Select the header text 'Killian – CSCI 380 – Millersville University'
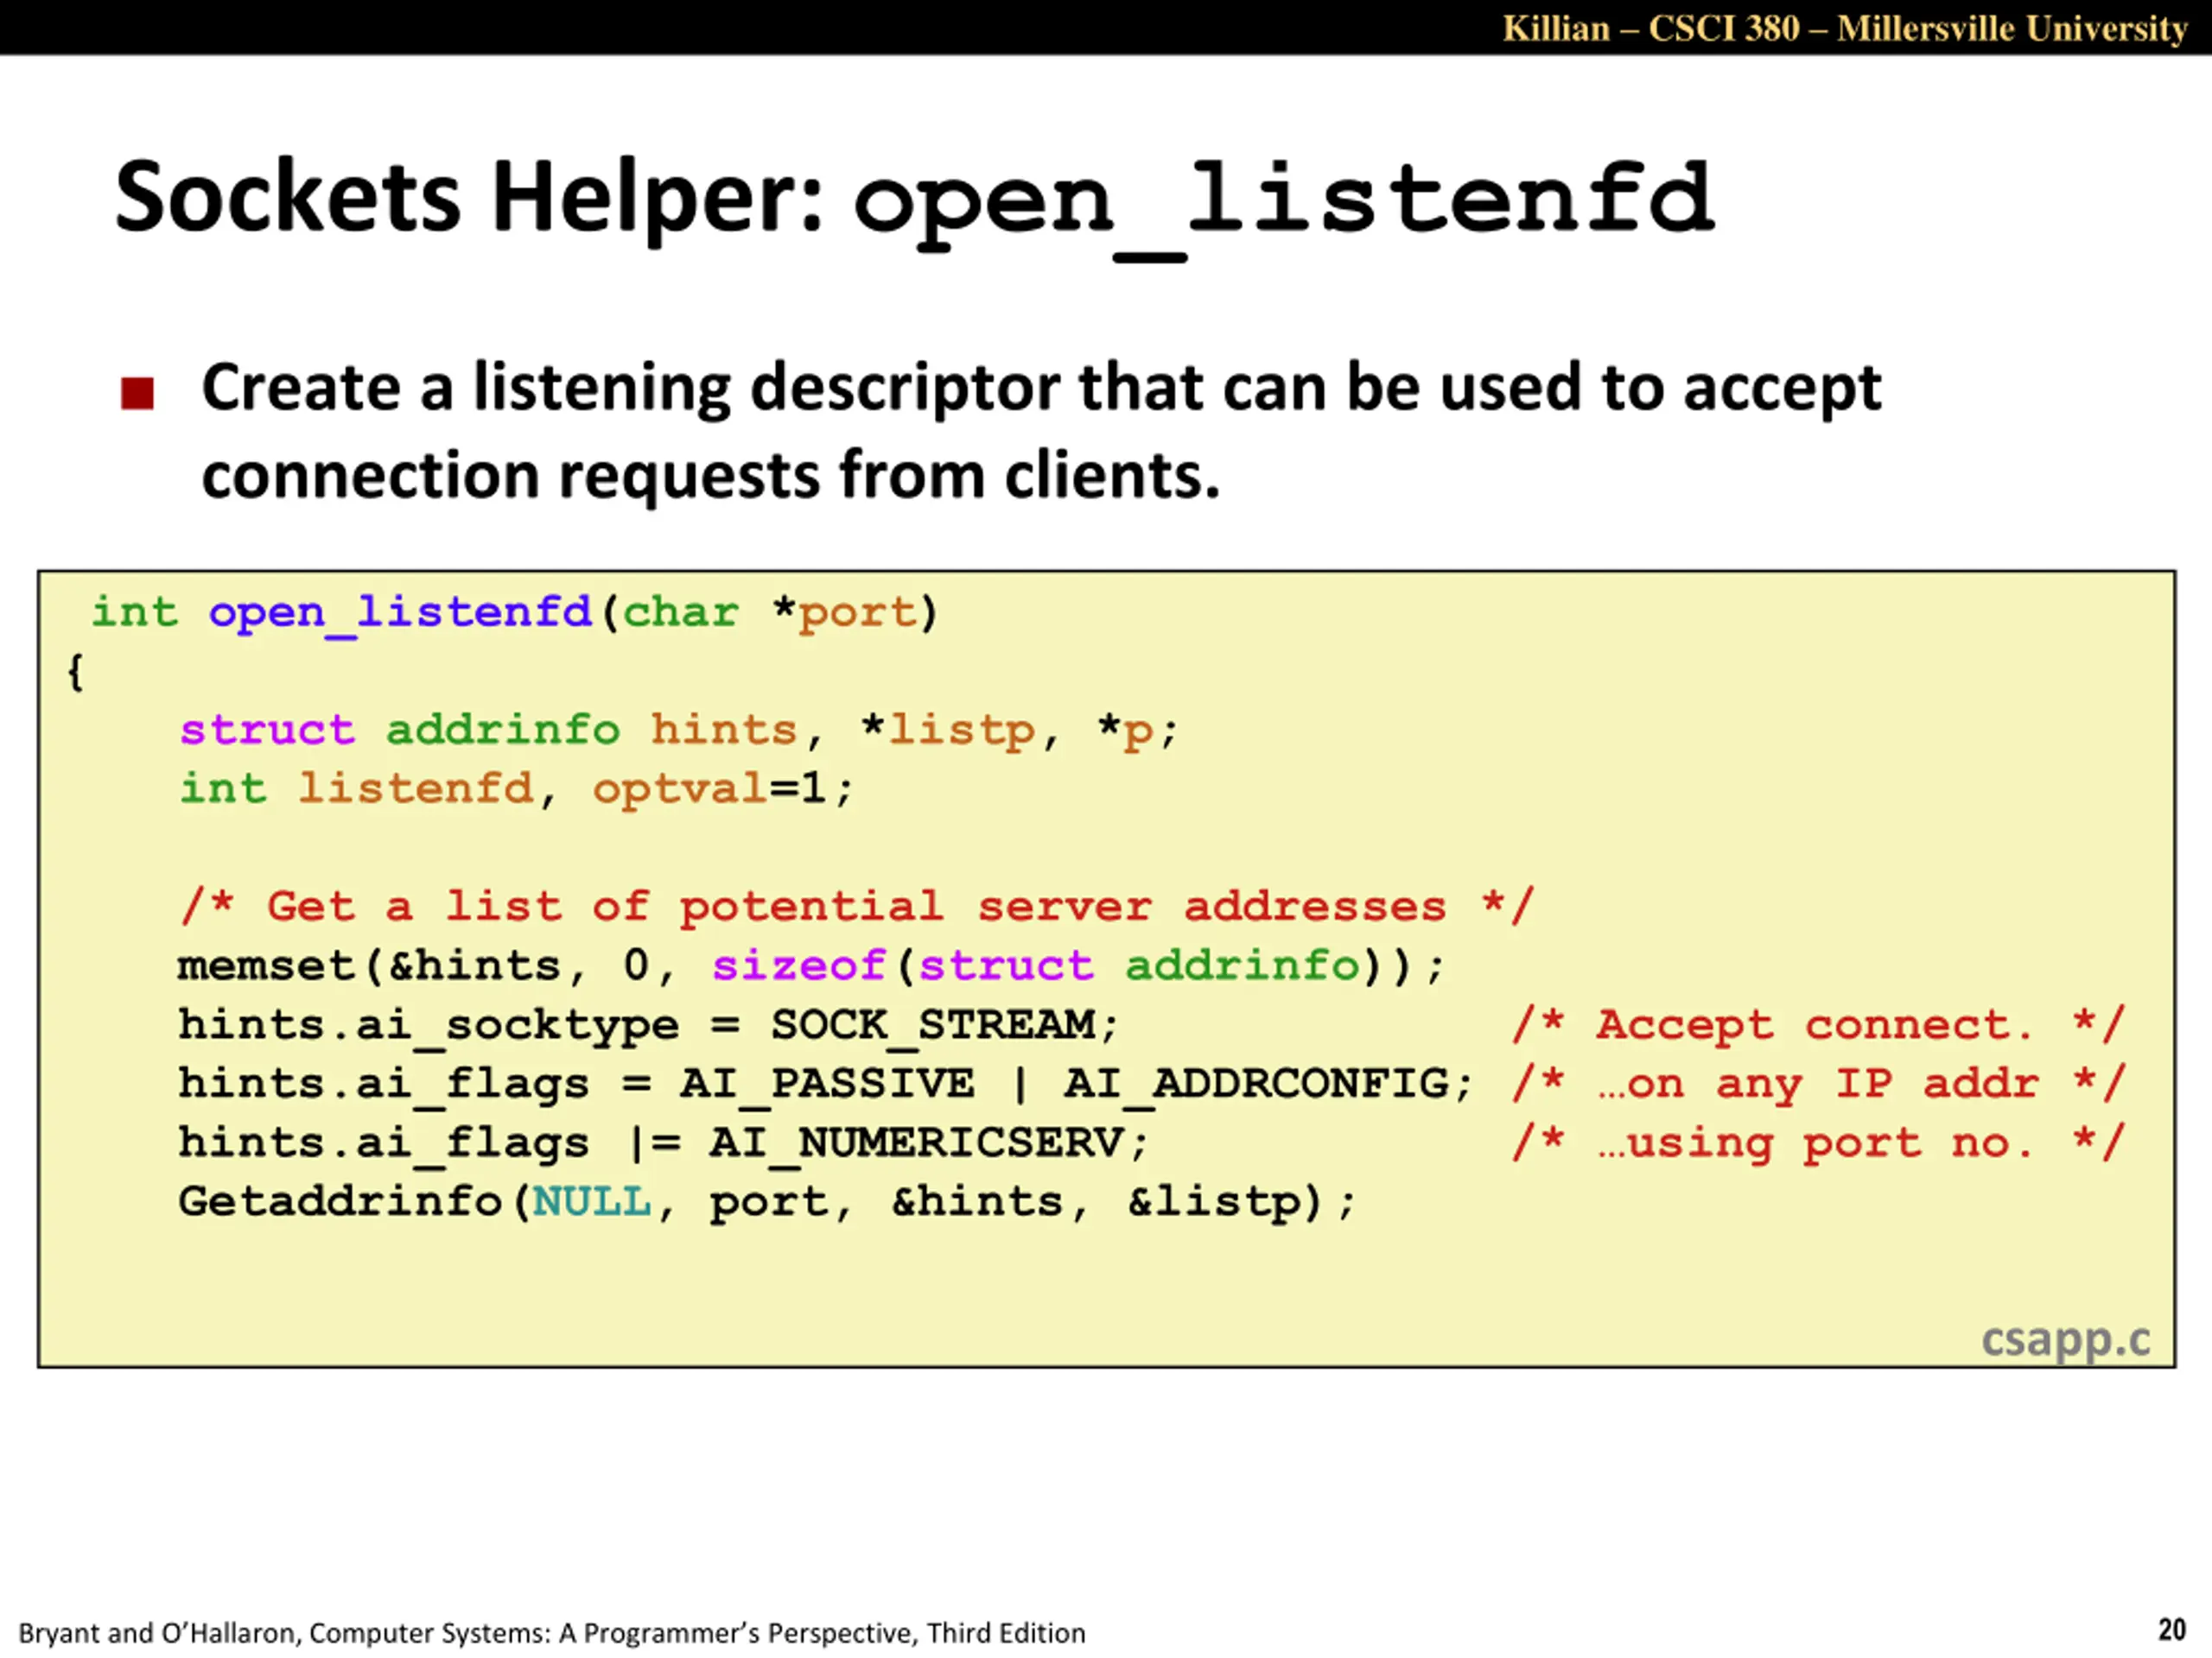The width and height of the screenshot is (2212, 1658). click(x=1845, y=28)
